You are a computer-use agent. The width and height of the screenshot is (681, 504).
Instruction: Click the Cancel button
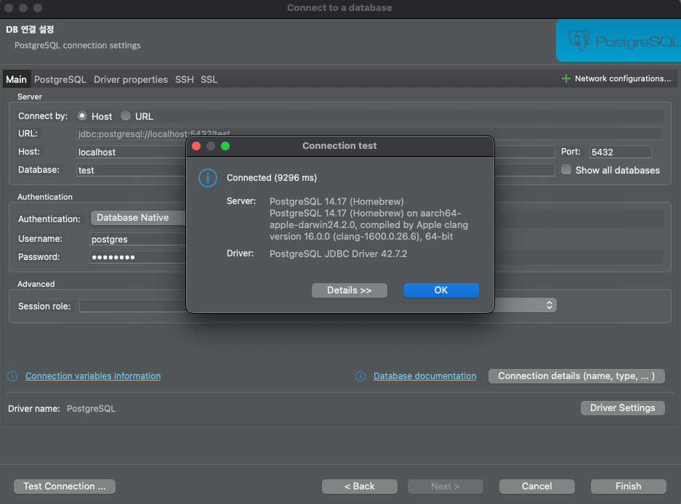(x=537, y=486)
